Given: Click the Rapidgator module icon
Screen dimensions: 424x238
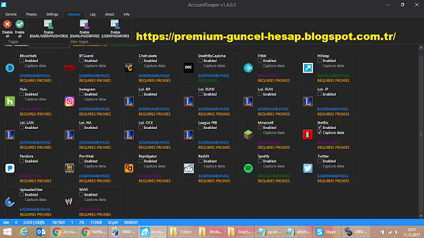Looking at the screenshot, I should coord(129,168).
